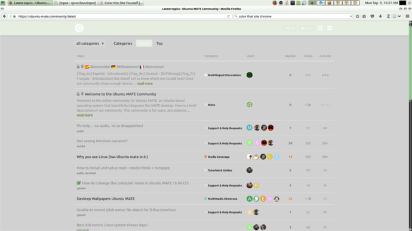This screenshot has width=412, height=231.
Task: Click the Log In button
Action: point(307,29)
